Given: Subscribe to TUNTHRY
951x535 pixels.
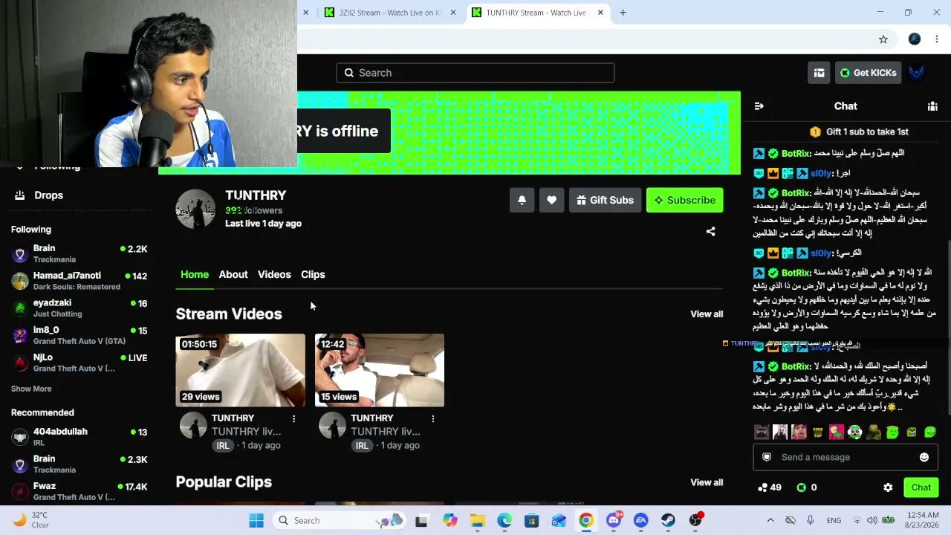Looking at the screenshot, I should tap(684, 200).
